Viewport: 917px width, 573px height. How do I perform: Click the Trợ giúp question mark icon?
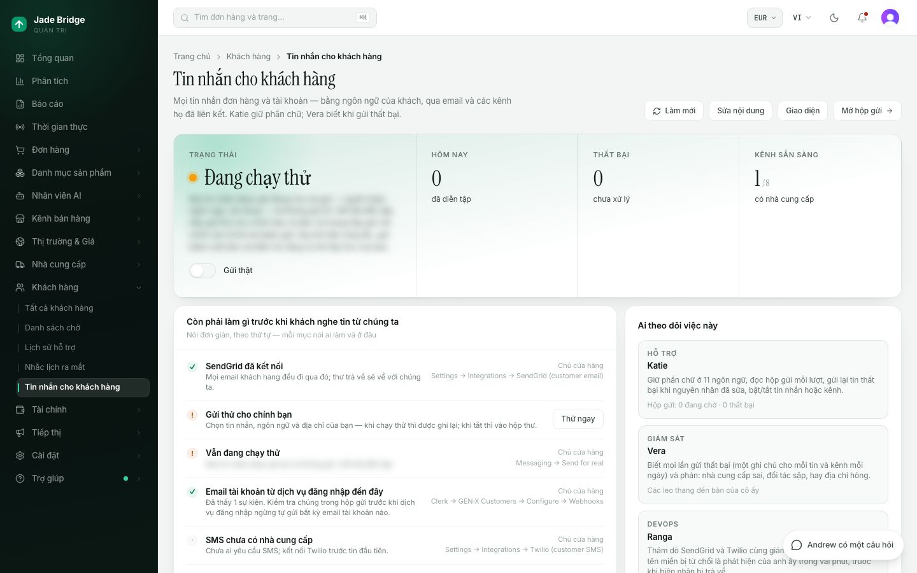20,478
